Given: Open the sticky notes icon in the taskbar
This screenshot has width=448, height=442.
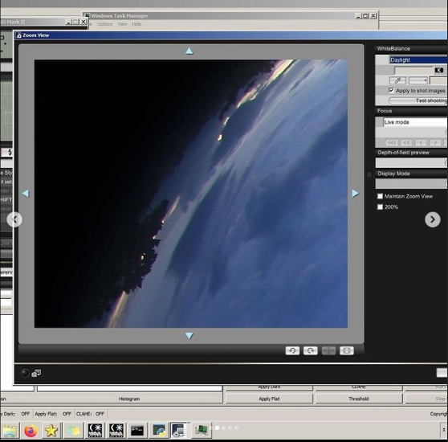Looking at the screenshot, I should coord(73,431).
